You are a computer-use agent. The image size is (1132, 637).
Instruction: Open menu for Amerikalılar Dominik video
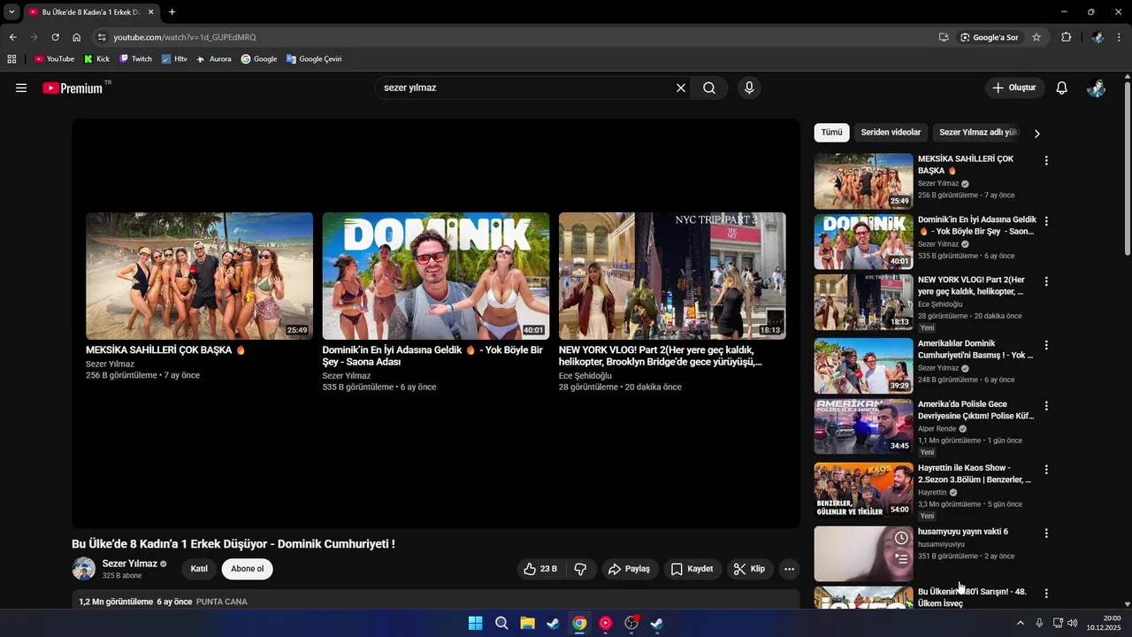tap(1046, 345)
